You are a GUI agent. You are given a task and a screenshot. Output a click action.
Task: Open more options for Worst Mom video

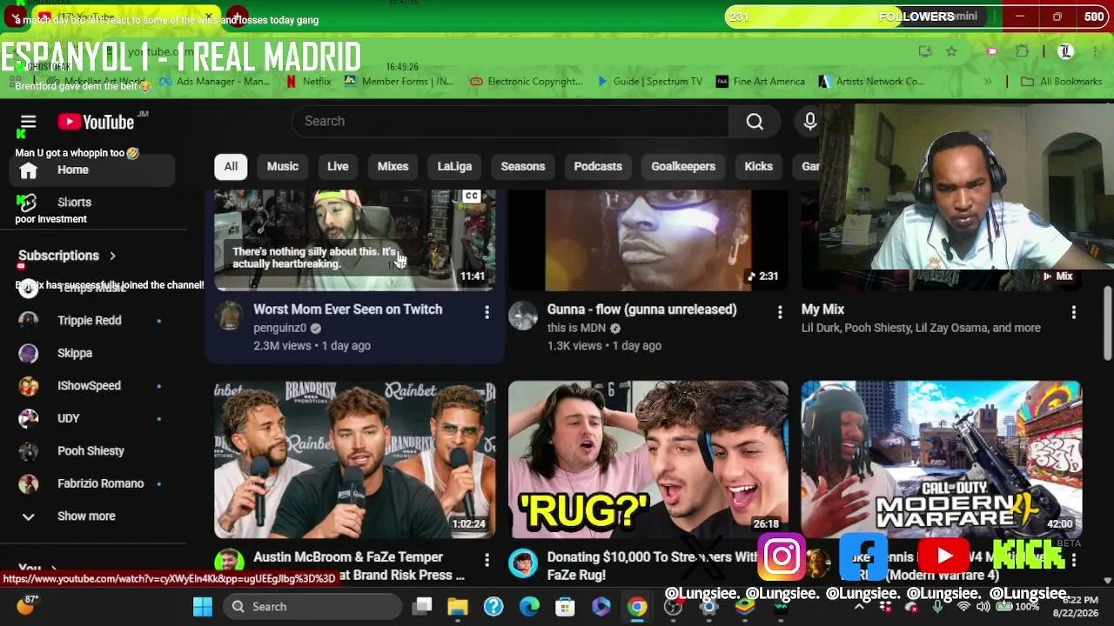487,310
